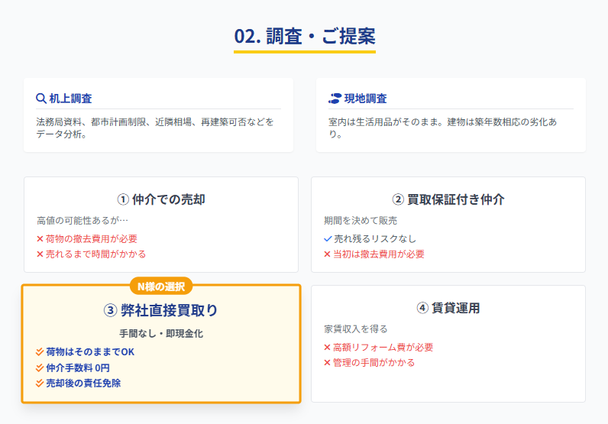Click the red X beside 管理の手間がかかる
The height and width of the screenshot is (424, 608).
pos(328,363)
